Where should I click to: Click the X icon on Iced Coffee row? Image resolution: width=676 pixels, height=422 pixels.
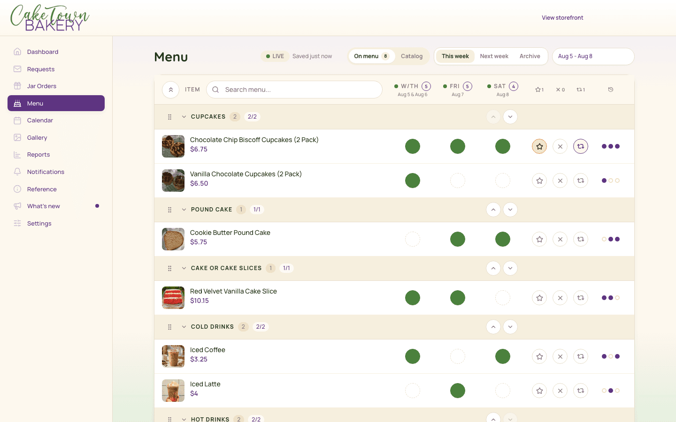[x=560, y=356]
